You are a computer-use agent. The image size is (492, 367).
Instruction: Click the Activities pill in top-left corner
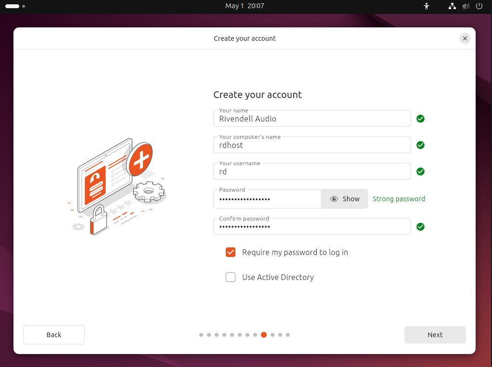pyautogui.click(x=13, y=6)
